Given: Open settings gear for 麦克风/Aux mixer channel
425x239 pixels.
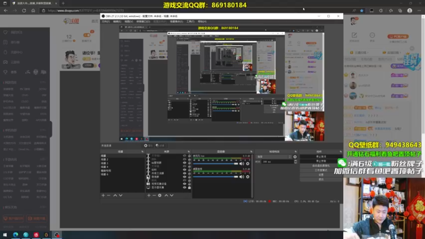Looking at the screenshot, I should (248, 164).
